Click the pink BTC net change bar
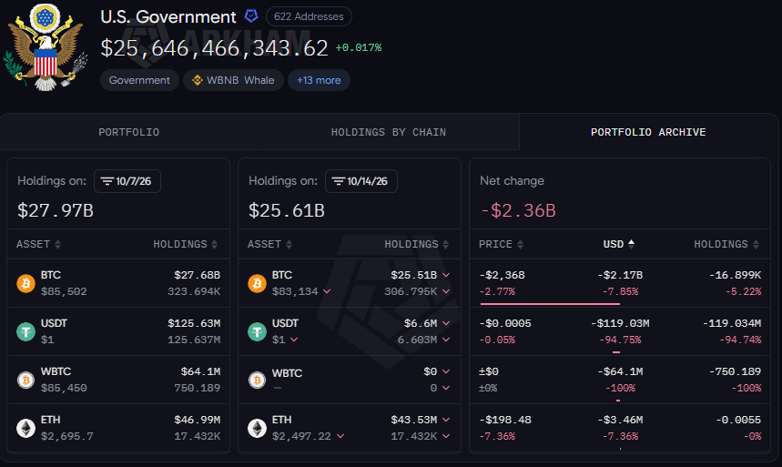 550,303
